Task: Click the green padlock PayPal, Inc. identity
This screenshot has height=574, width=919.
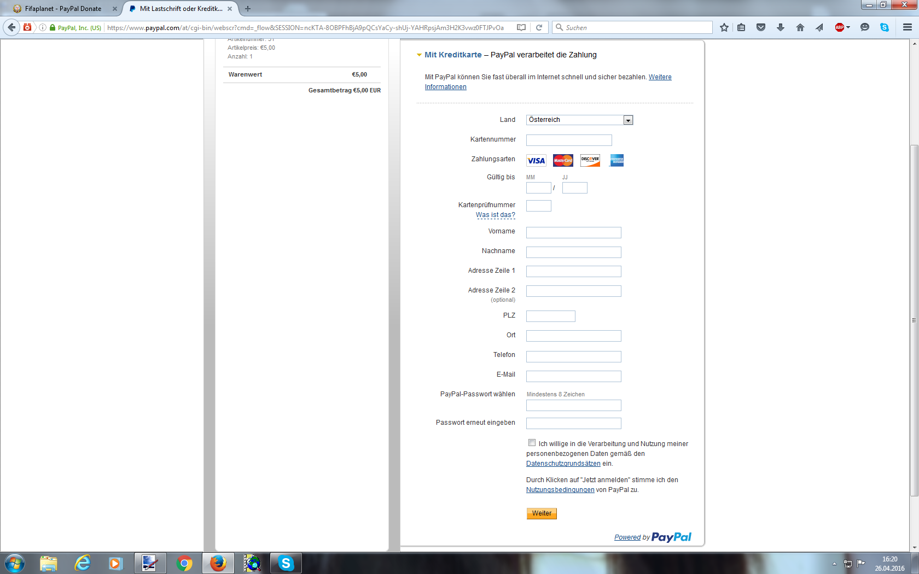Action: 75,27
